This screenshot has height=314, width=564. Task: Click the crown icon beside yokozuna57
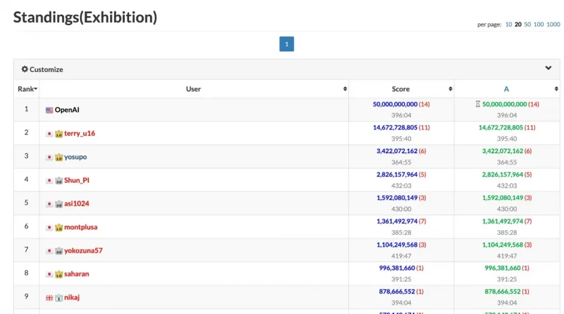59,251
